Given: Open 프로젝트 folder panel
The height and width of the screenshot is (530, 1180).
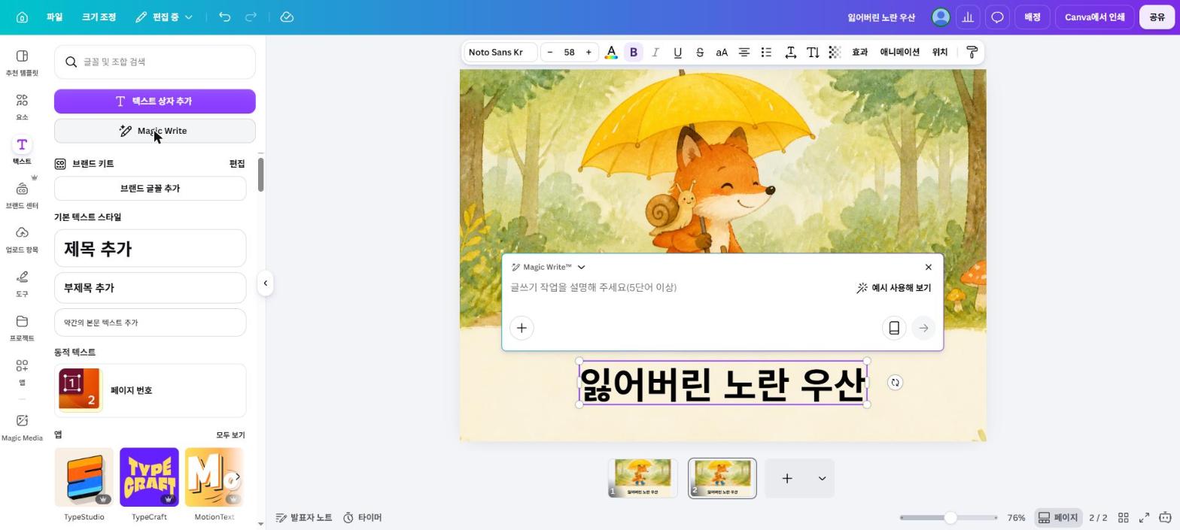Looking at the screenshot, I should click(22, 328).
